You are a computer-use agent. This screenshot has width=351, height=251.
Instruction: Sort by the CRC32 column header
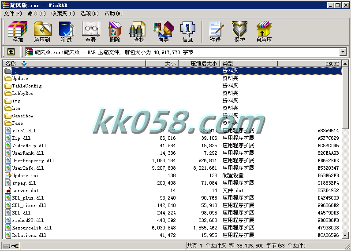[x=310, y=64]
